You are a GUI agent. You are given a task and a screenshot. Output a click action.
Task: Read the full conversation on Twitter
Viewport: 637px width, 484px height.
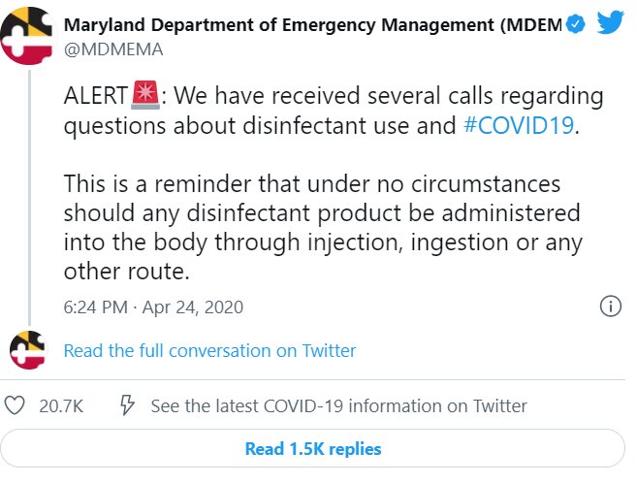(209, 351)
